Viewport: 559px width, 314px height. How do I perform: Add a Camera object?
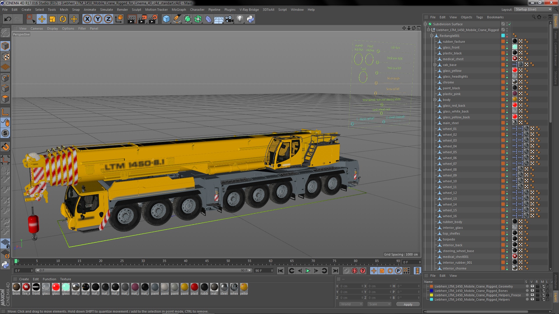229,19
